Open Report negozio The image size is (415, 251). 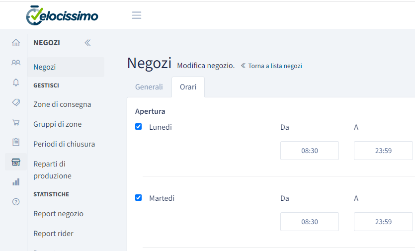tap(58, 214)
